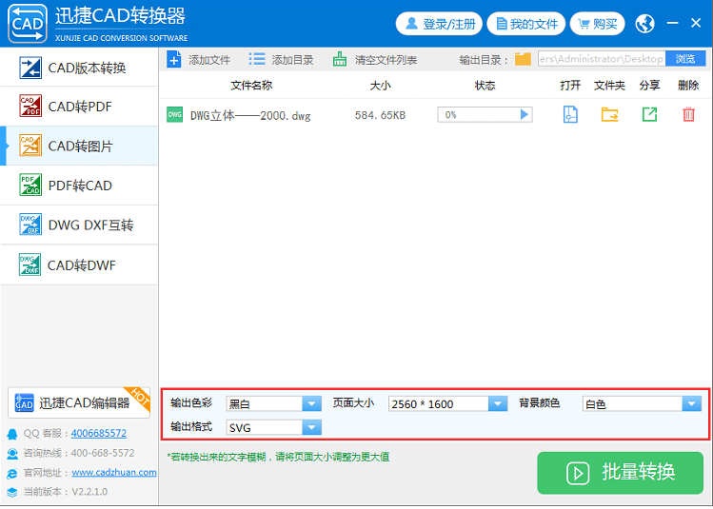This screenshot has height=509, width=713.
Task: Open the 输出格式 dropdown
Action: pos(311,427)
